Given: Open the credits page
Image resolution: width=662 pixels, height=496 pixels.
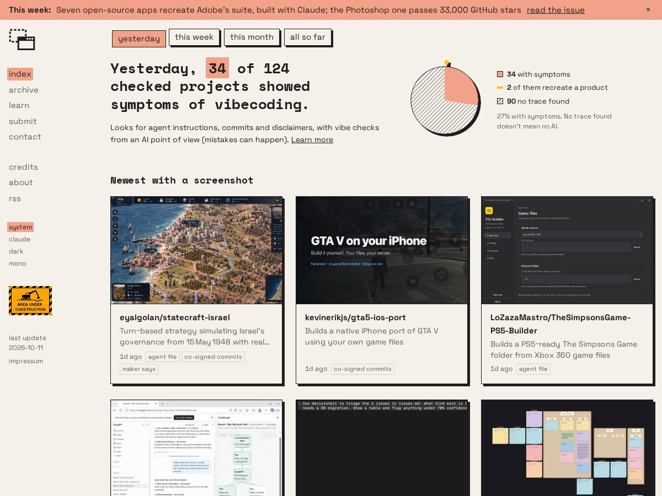Looking at the screenshot, I should (23, 167).
